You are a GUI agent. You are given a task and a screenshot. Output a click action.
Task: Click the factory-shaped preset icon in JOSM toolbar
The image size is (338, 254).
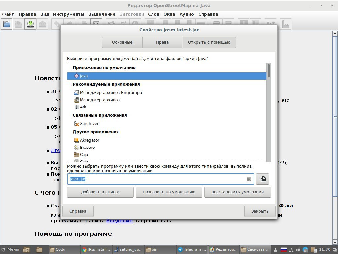[x=286, y=24]
